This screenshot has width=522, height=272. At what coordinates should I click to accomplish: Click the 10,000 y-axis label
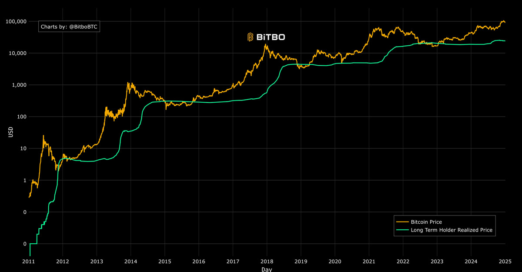pyautogui.click(x=19, y=53)
